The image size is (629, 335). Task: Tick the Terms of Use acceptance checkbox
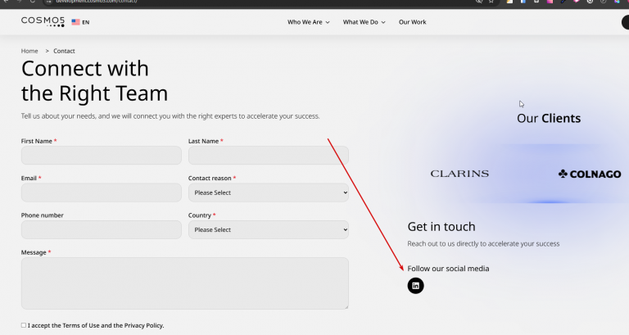tap(24, 325)
